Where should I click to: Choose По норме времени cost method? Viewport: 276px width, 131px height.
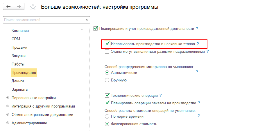(x=107, y=117)
